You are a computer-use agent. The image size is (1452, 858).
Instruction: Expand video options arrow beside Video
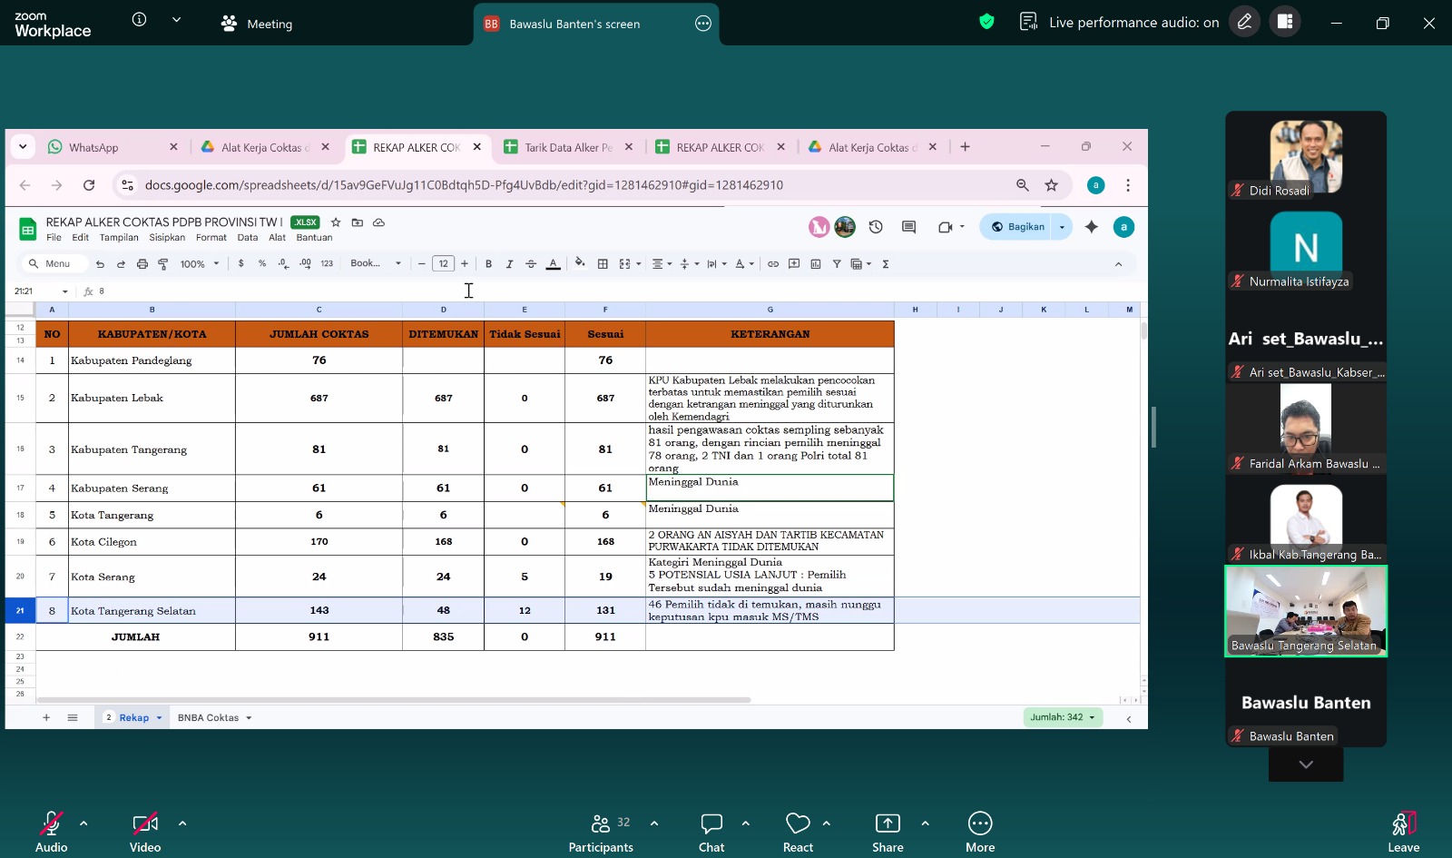point(182,823)
